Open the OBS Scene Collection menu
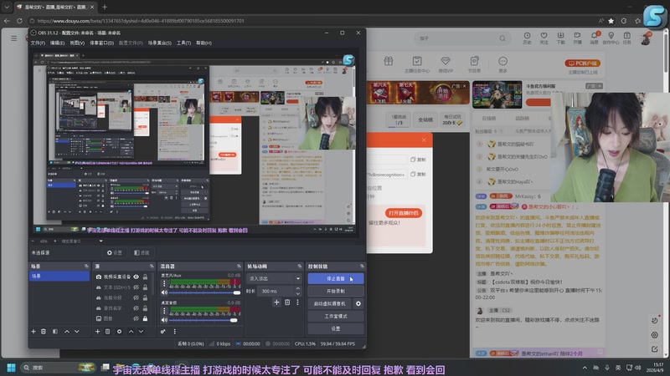Screen dimensions: 670x376 click(160, 43)
